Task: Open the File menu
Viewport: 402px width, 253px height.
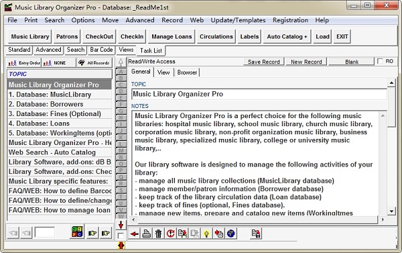Action: pyautogui.click(x=12, y=20)
